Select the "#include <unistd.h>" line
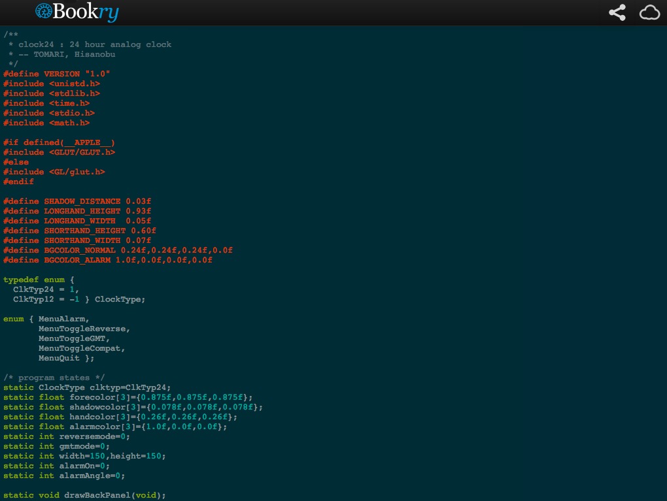Viewport: 667px width, 501px height. click(52, 84)
